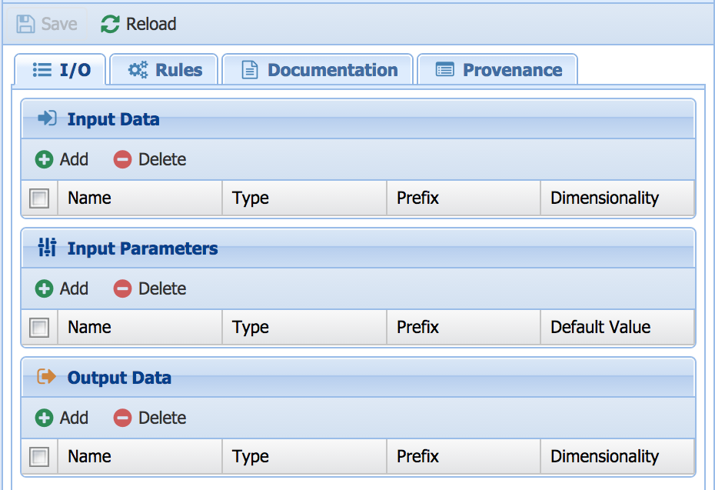Click green plus icon under Output Data

45,418
